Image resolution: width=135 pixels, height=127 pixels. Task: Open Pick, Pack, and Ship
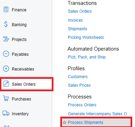[87, 57]
